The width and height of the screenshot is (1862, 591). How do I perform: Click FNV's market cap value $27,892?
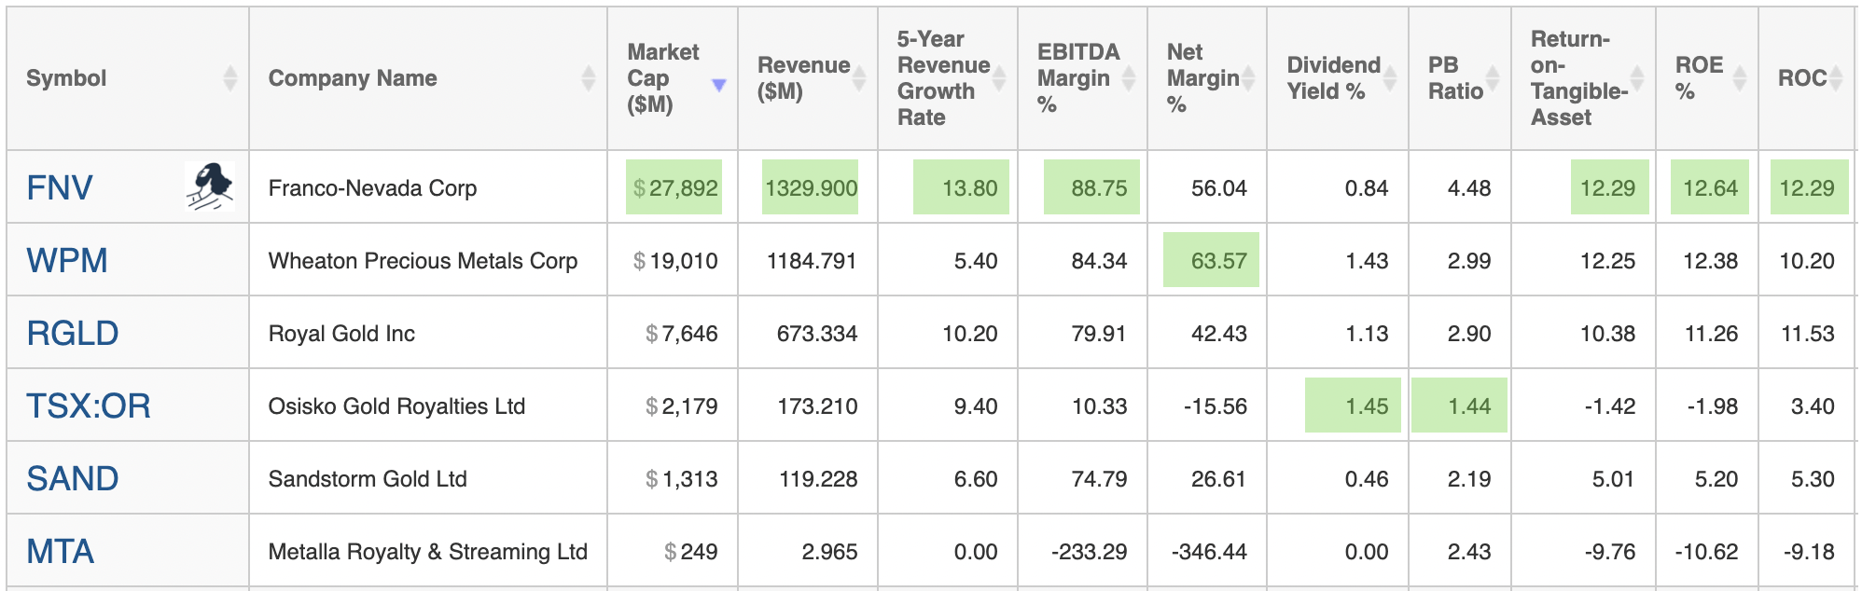point(674,188)
